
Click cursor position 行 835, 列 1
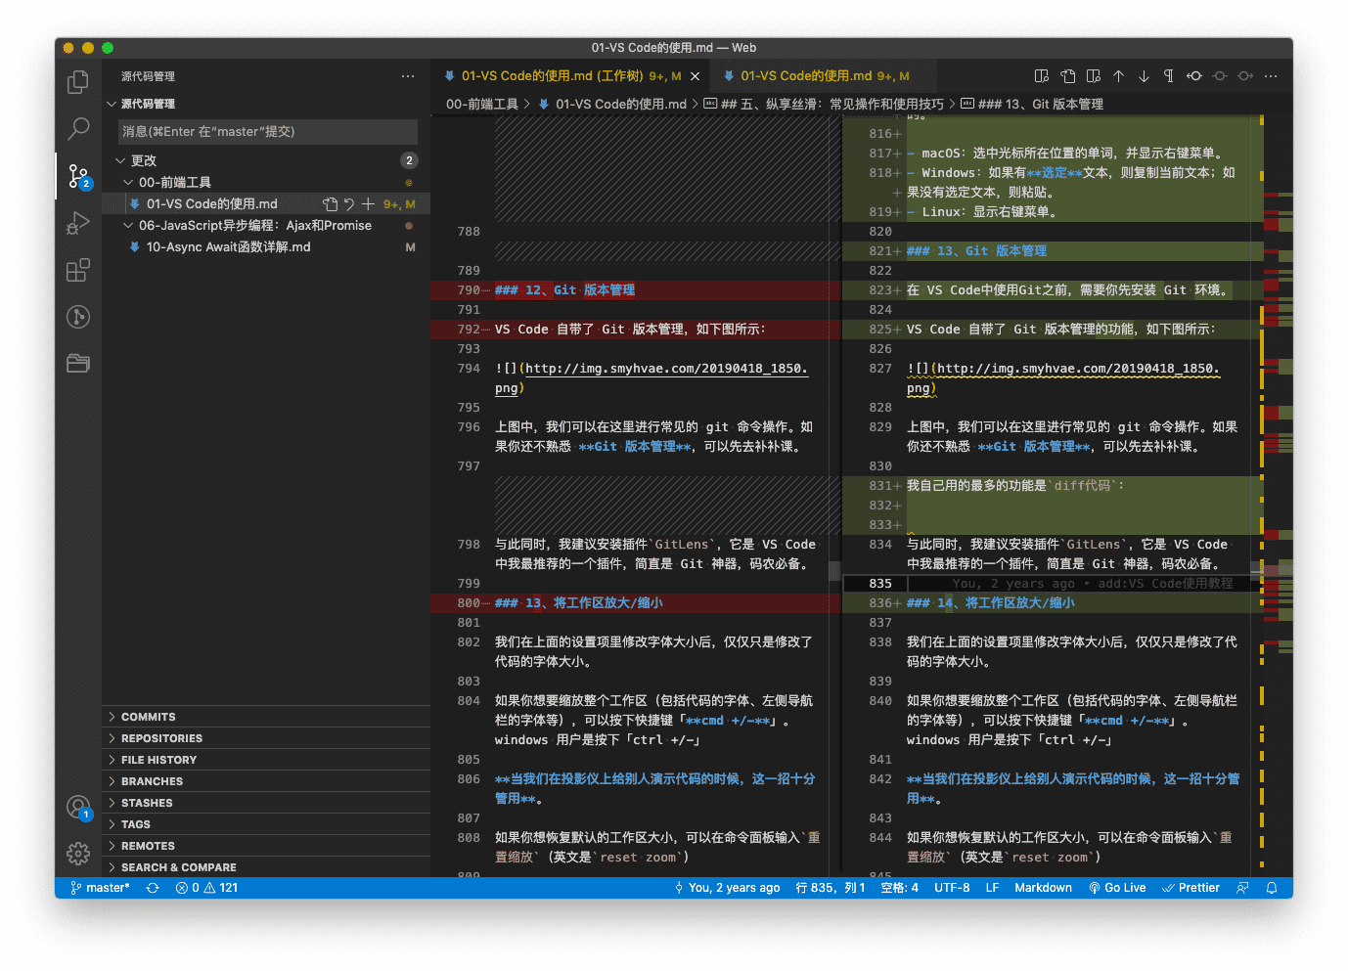point(831,888)
